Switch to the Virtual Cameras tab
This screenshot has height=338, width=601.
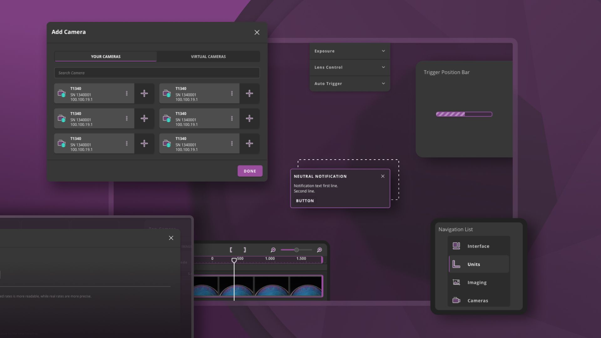click(x=208, y=57)
